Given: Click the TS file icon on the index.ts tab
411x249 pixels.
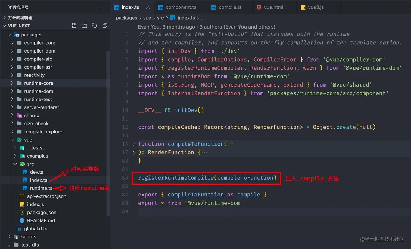Looking at the screenshot, I should pos(117,7).
